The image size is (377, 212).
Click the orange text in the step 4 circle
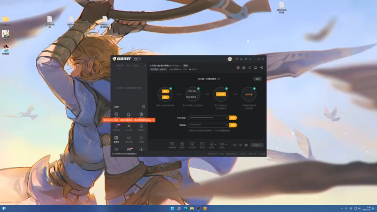(249, 95)
